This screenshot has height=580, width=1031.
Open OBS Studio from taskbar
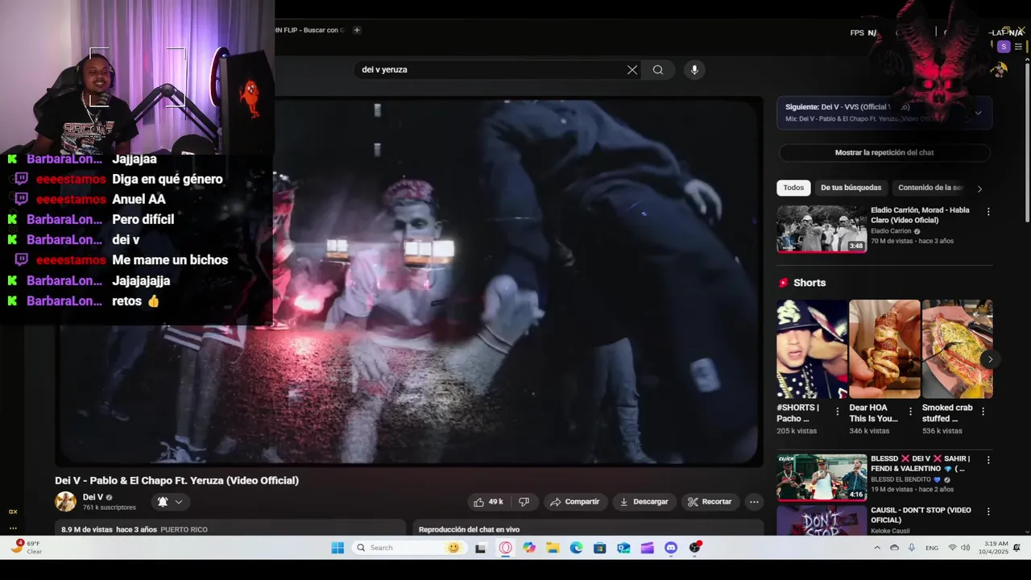coord(695,548)
